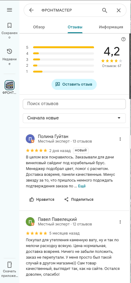Open the rating help question mark icon
The image size is (131, 283).
123,39
